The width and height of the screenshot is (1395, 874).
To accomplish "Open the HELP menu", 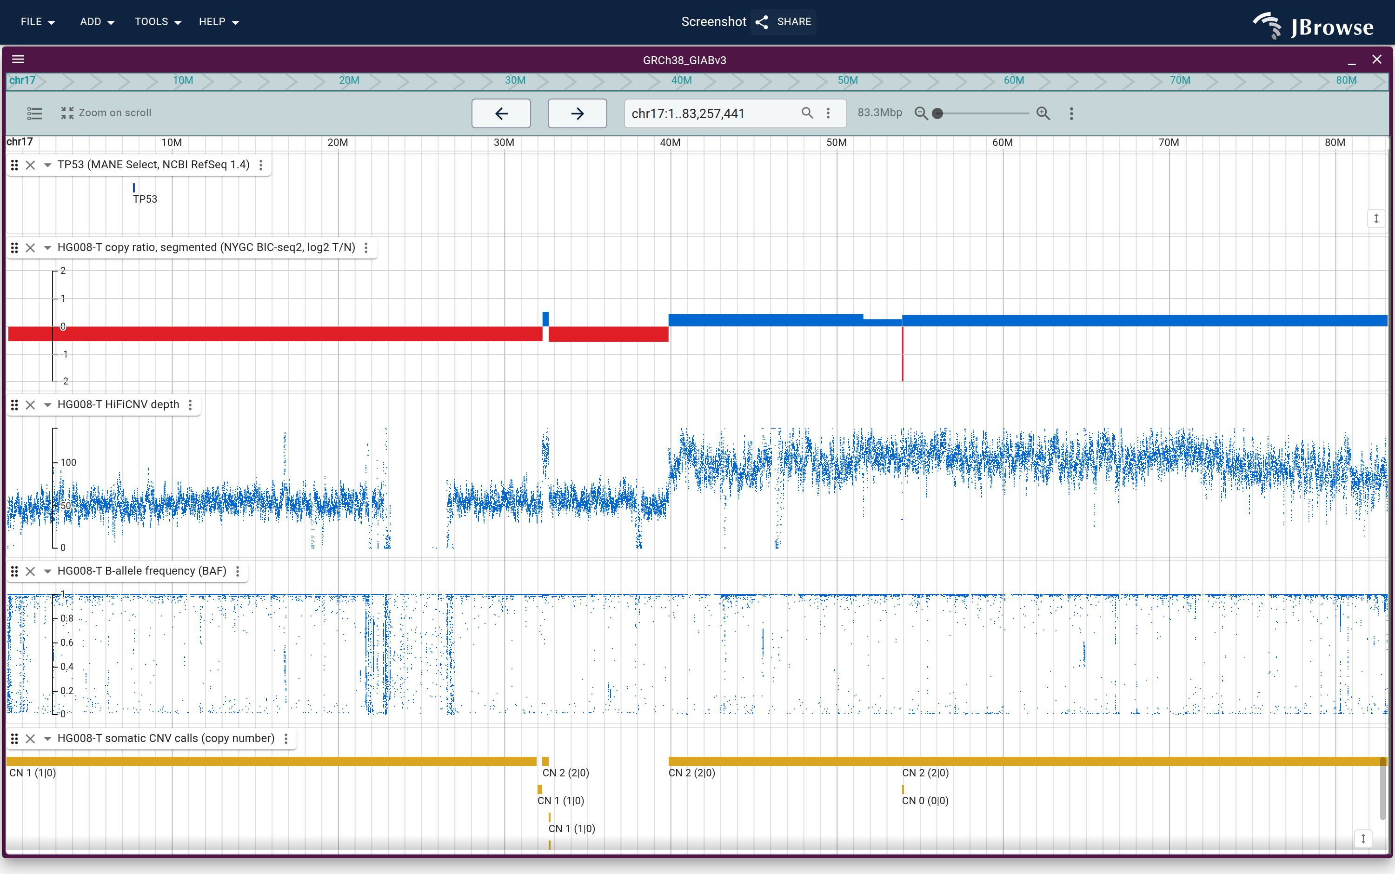I will [219, 22].
